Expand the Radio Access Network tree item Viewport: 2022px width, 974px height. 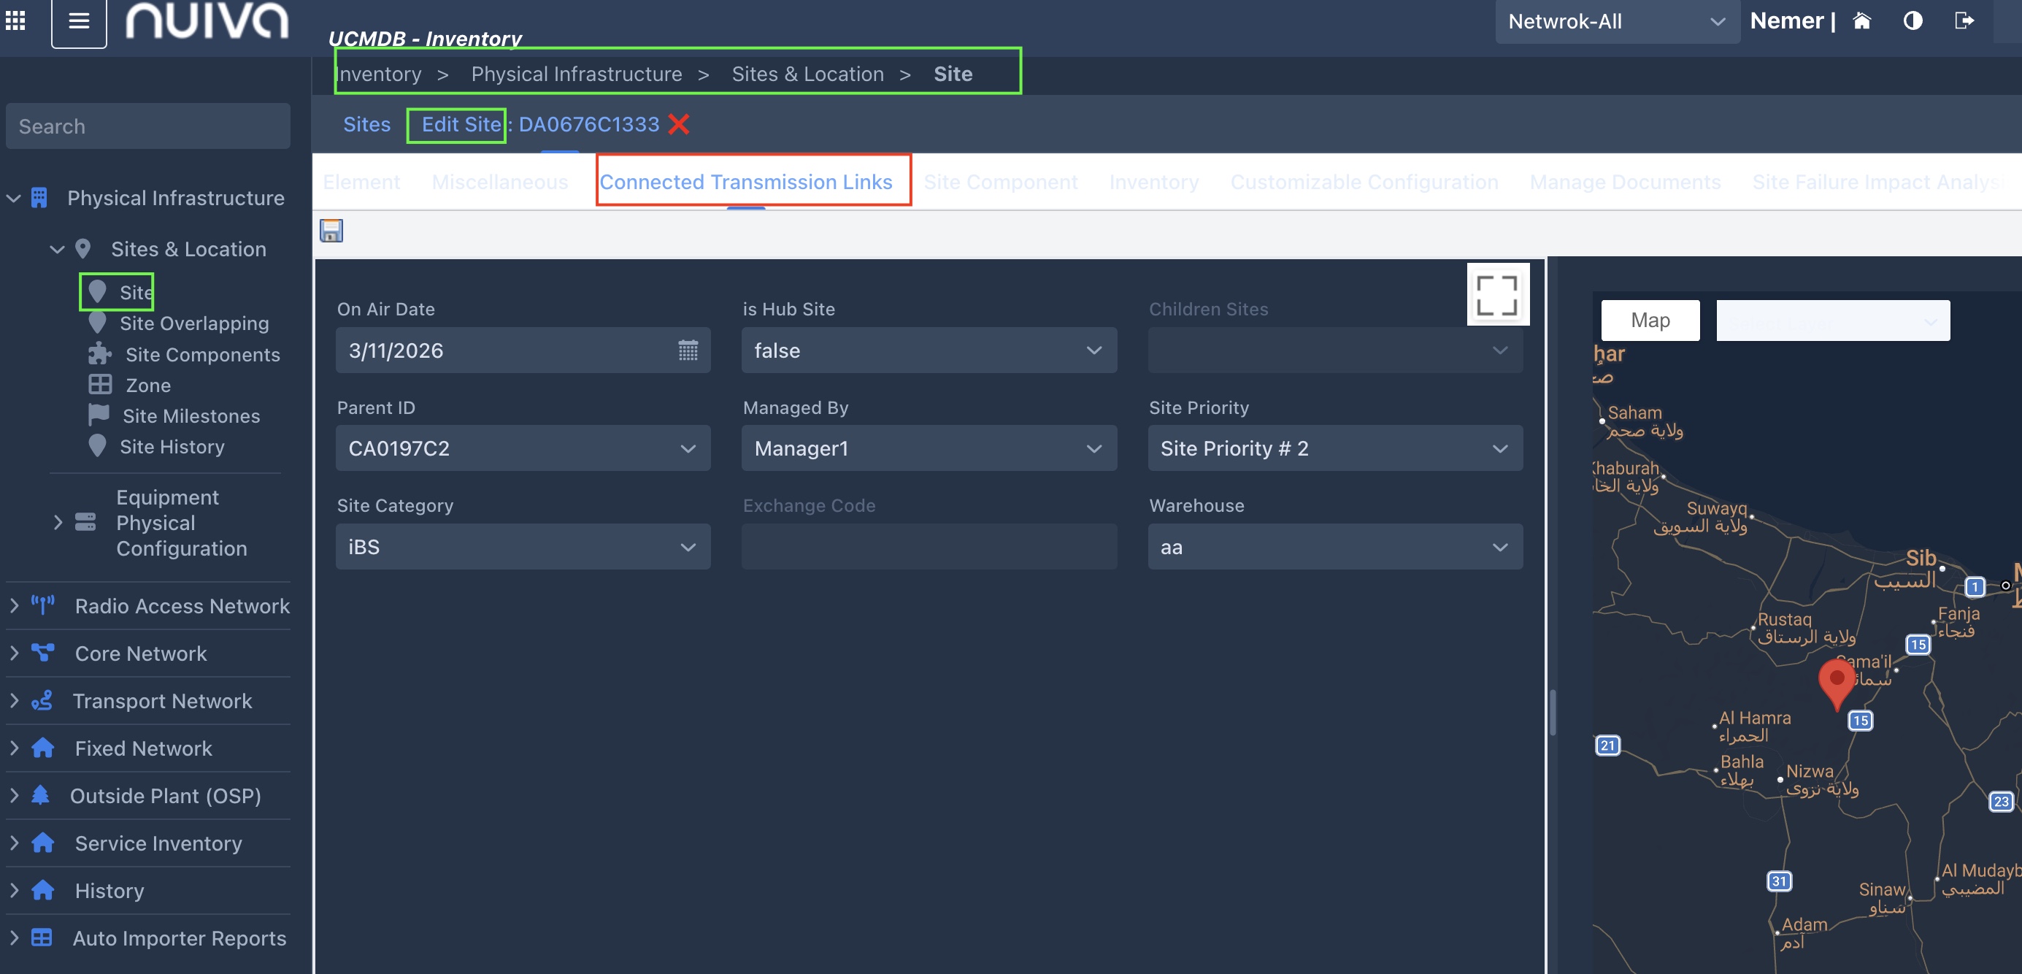tap(14, 605)
